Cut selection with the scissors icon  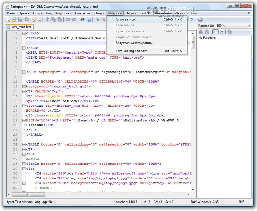(x=47, y=20)
